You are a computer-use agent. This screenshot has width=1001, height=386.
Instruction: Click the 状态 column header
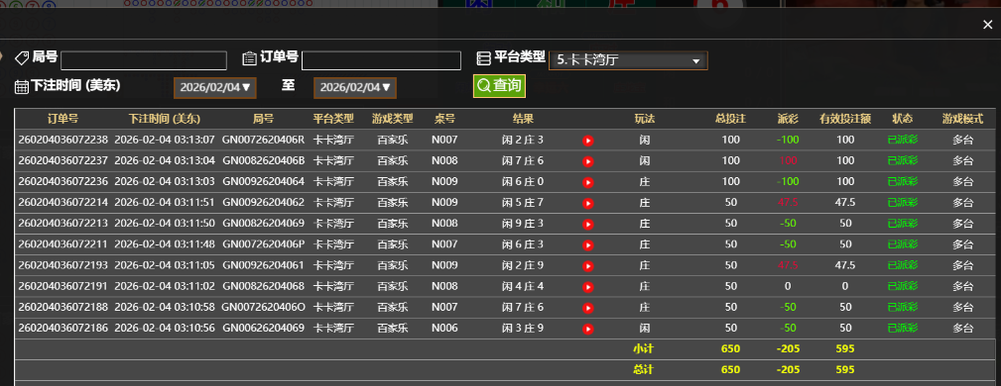902,119
